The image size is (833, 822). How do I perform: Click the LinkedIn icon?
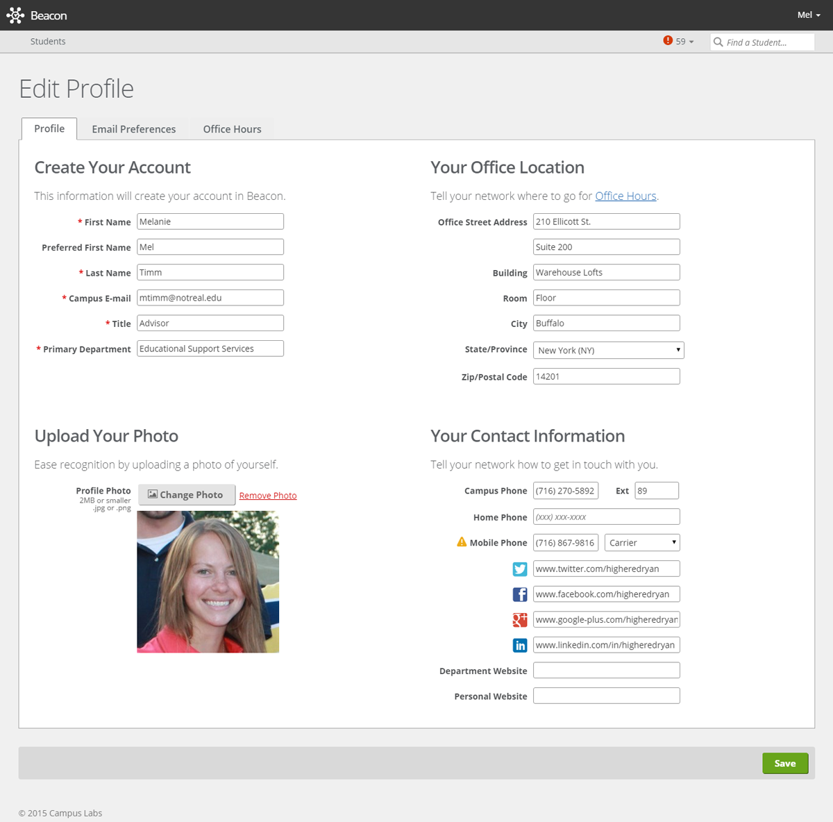(x=519, y=645)
